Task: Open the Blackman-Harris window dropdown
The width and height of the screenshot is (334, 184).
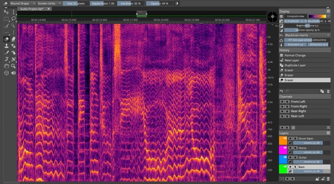Action: tap(308, 35)
